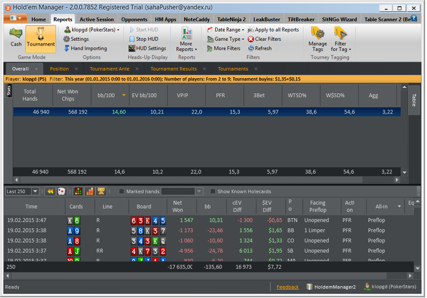Close the Overall report tab
Viewport: 427px width, 298px height.
click(x=37, y=69)
